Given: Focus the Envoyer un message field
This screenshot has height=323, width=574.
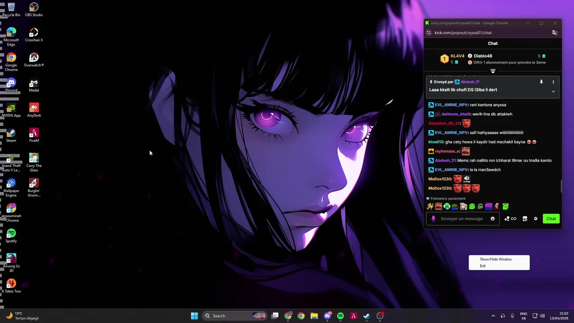Looking at the screenshot, I should click(x=462, y=218).
